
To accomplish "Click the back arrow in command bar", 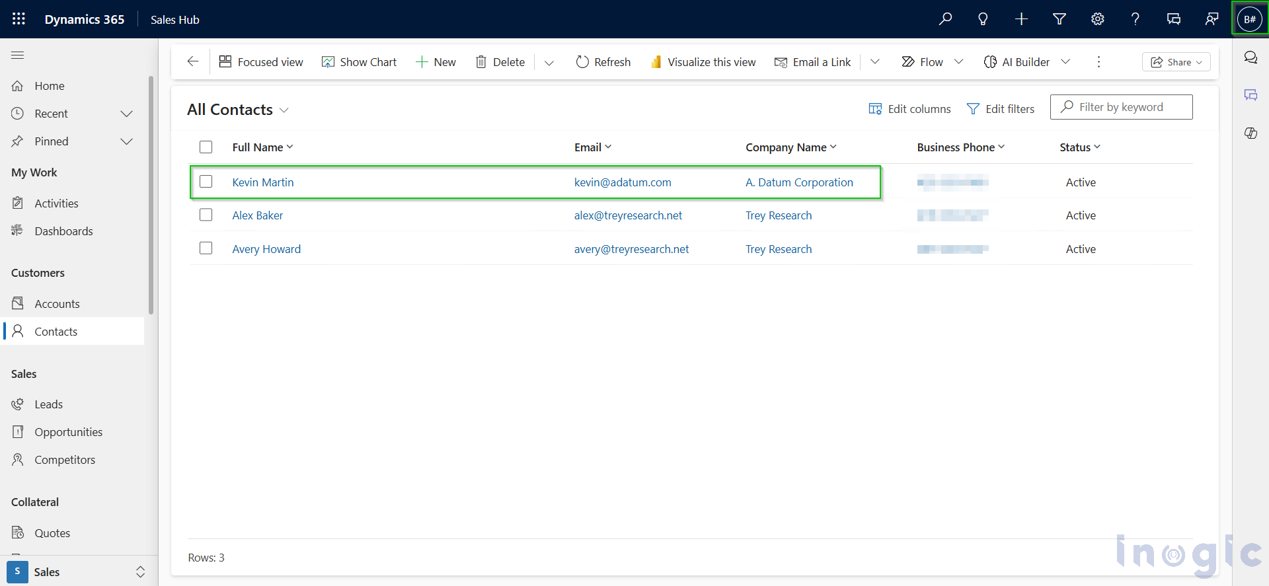I will (x=193, y=61).
